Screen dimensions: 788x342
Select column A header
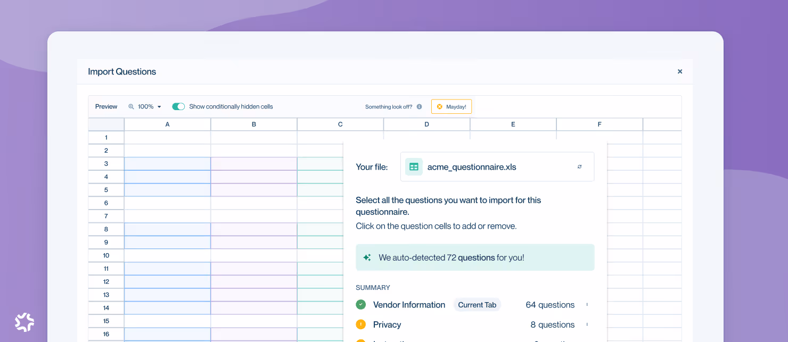point(168,124)
